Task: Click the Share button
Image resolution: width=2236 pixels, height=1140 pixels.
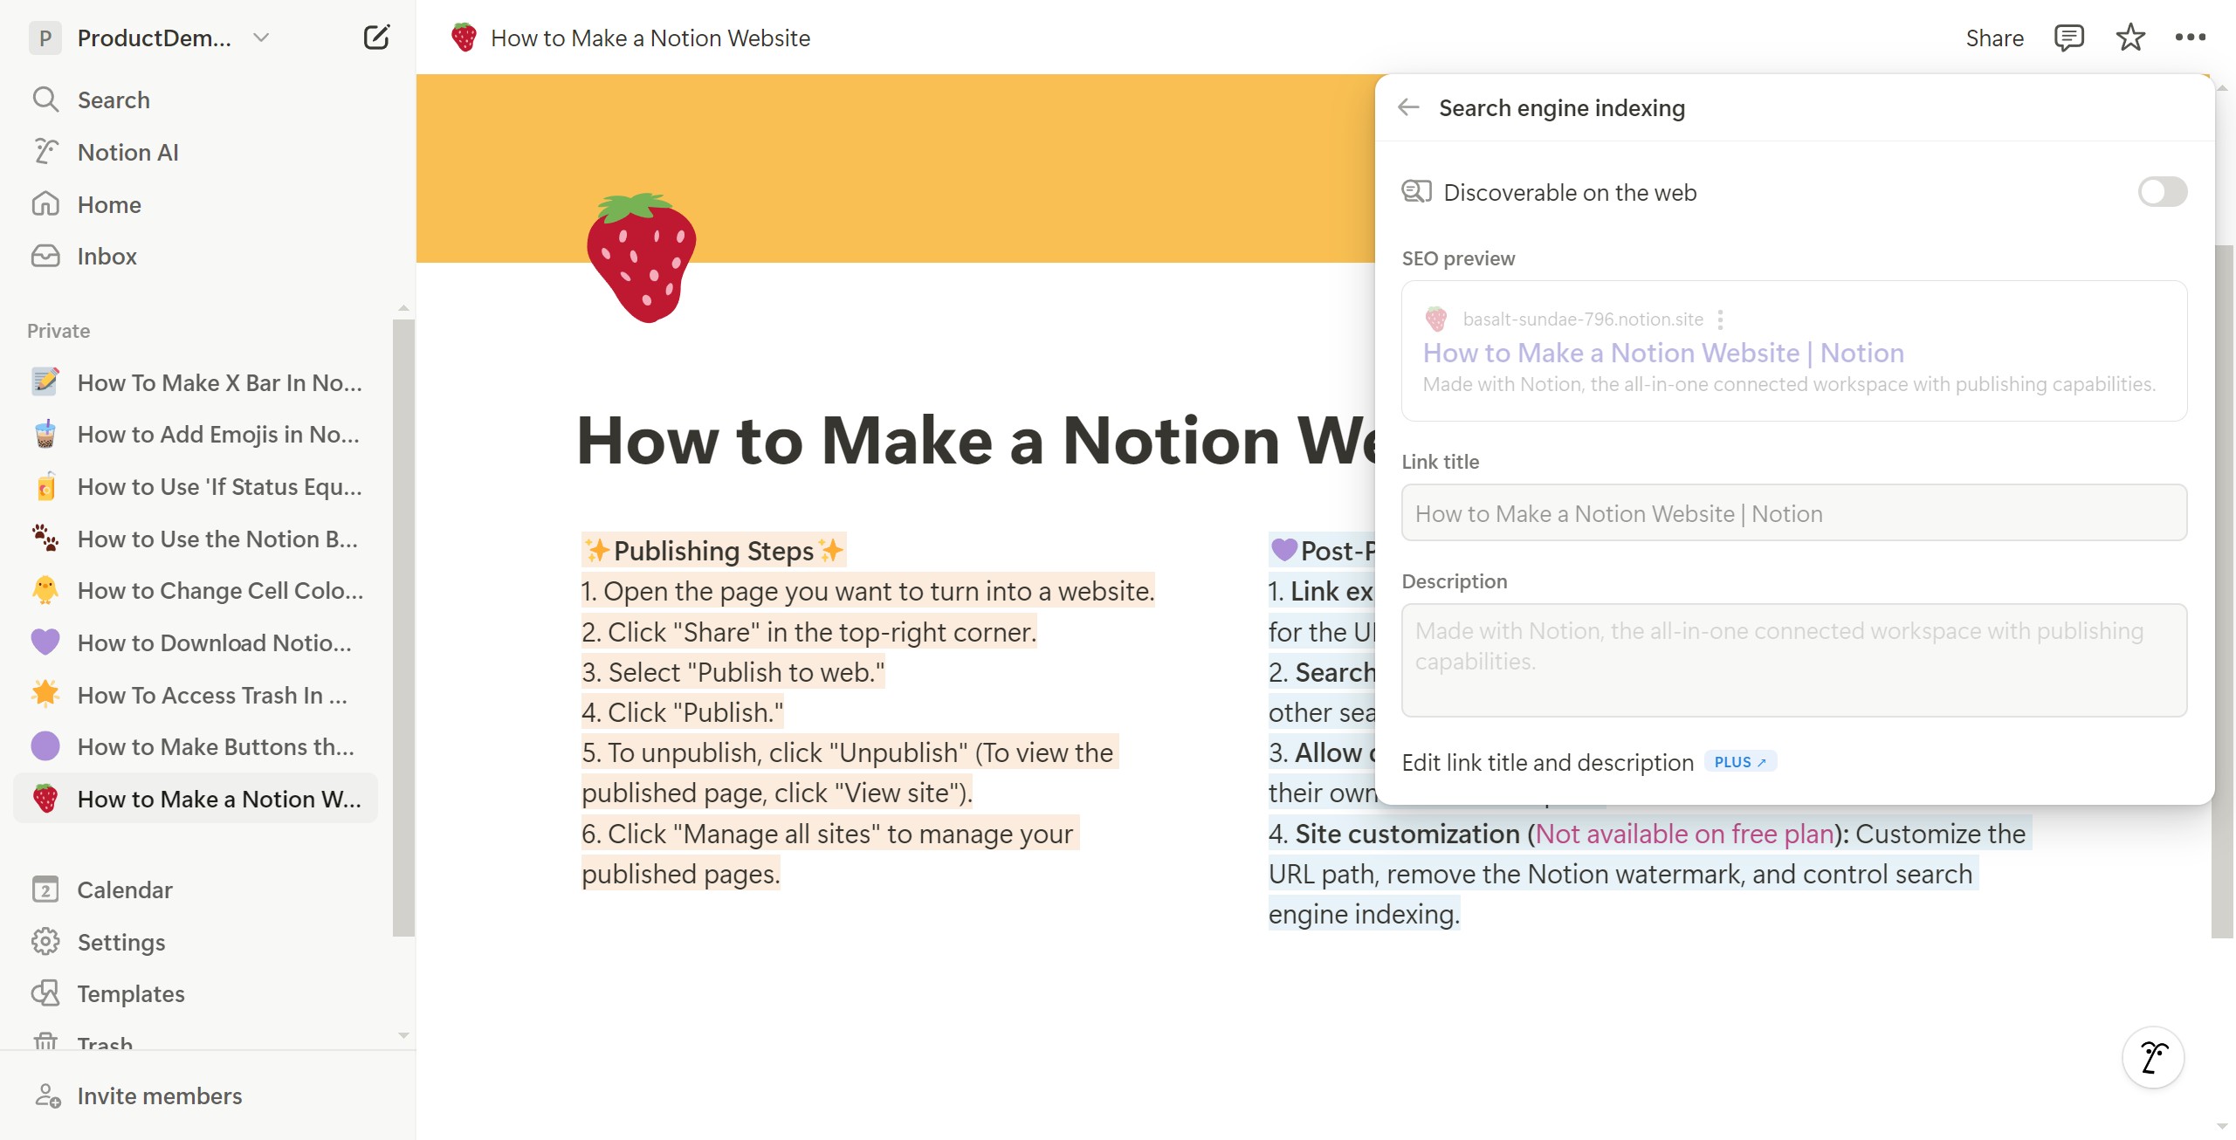Action: pos(1994,38)
